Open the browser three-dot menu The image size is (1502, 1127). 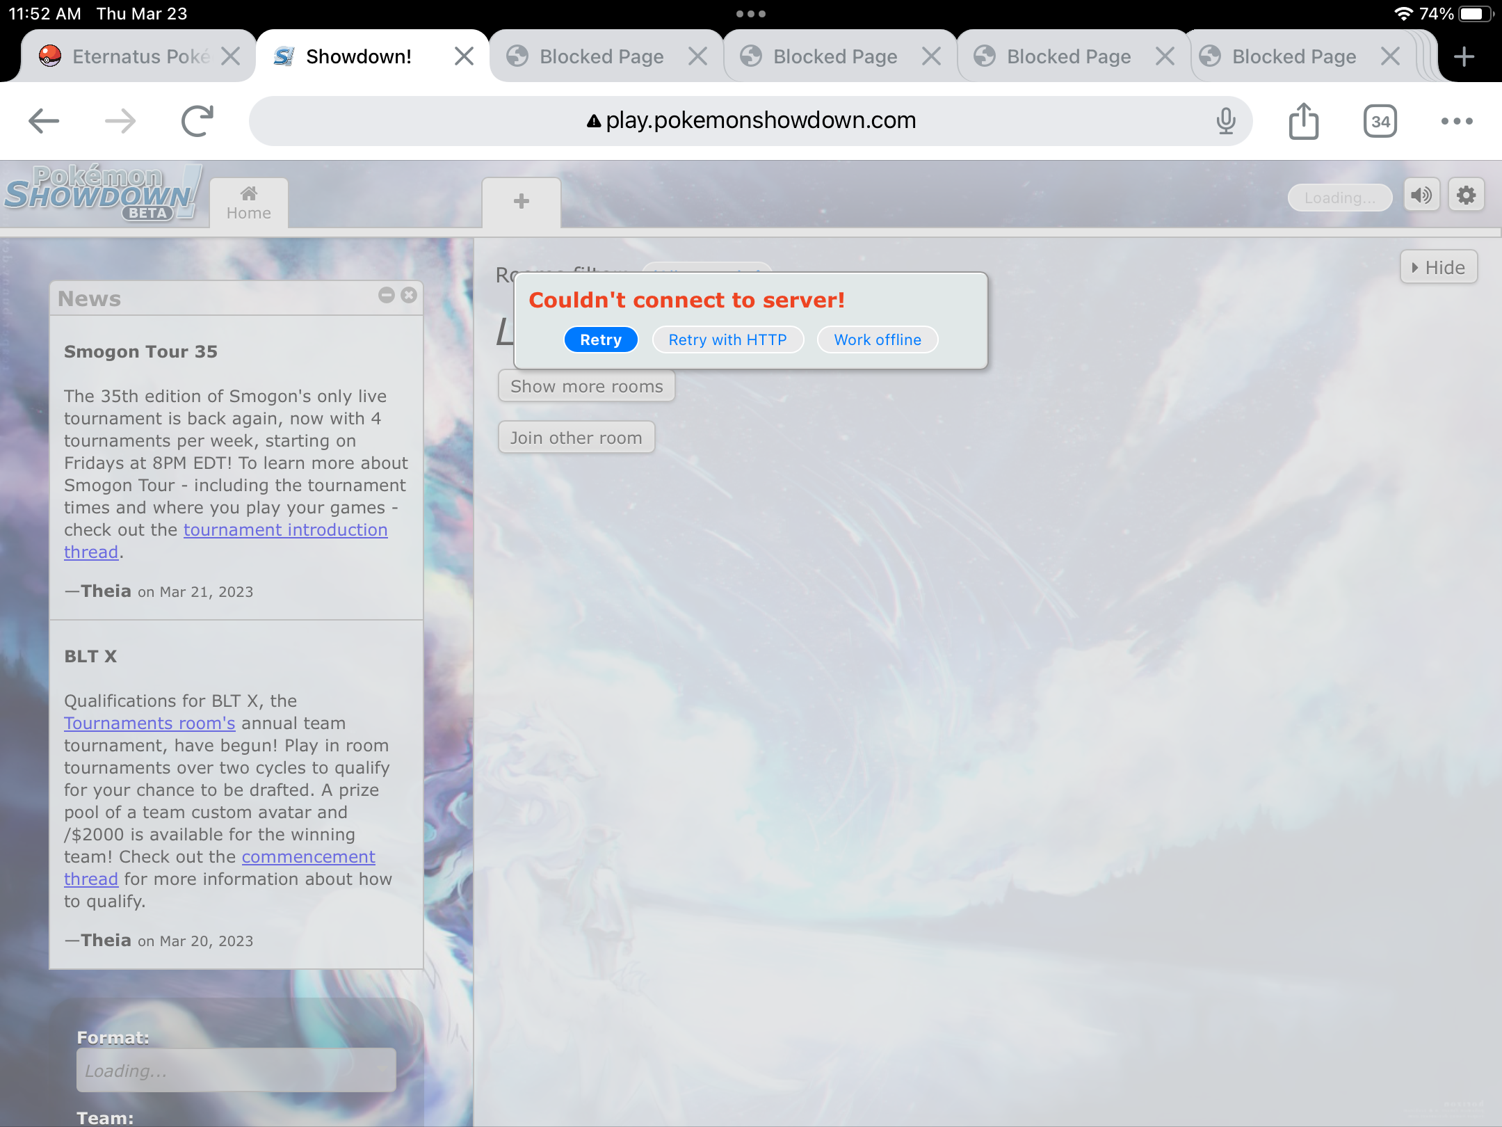[1457, 121]
